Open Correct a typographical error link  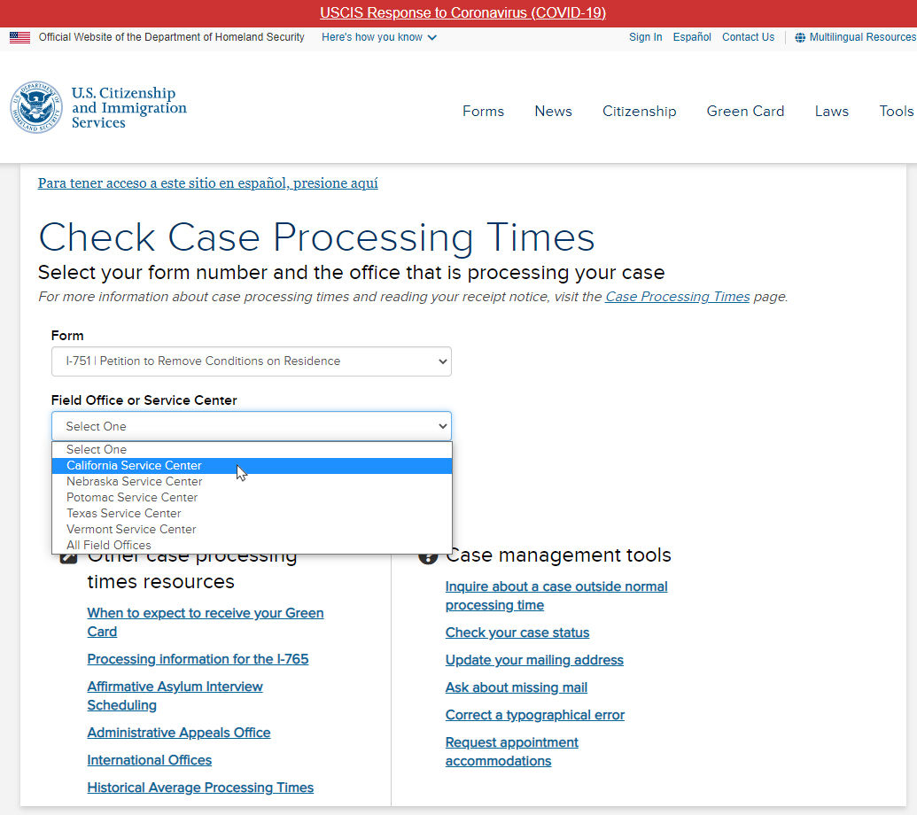(x=534, y=715)
